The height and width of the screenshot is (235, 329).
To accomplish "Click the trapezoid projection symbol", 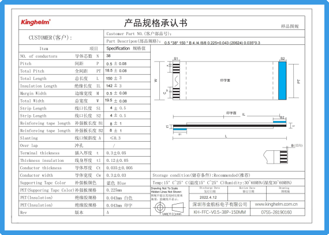I will click(178, 207).
